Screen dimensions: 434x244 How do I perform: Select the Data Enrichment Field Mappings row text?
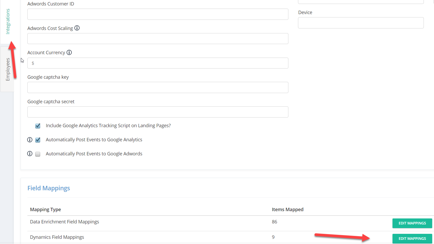pos(64,222)
